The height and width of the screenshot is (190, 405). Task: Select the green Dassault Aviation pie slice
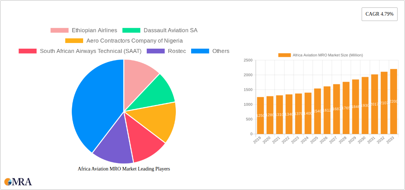click(x=158, y=94)
